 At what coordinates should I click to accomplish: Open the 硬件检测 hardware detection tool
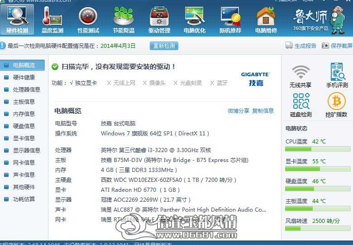tap(17, 19)
